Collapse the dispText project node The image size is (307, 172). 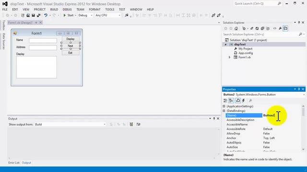click(x=225, y=44)
